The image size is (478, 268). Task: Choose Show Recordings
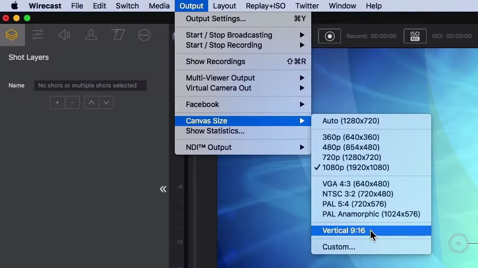(243, 61)
